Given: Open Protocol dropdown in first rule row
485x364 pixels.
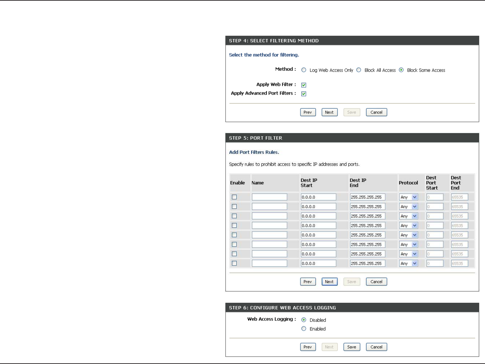Looking at the screenshot, I should [409, 197].
